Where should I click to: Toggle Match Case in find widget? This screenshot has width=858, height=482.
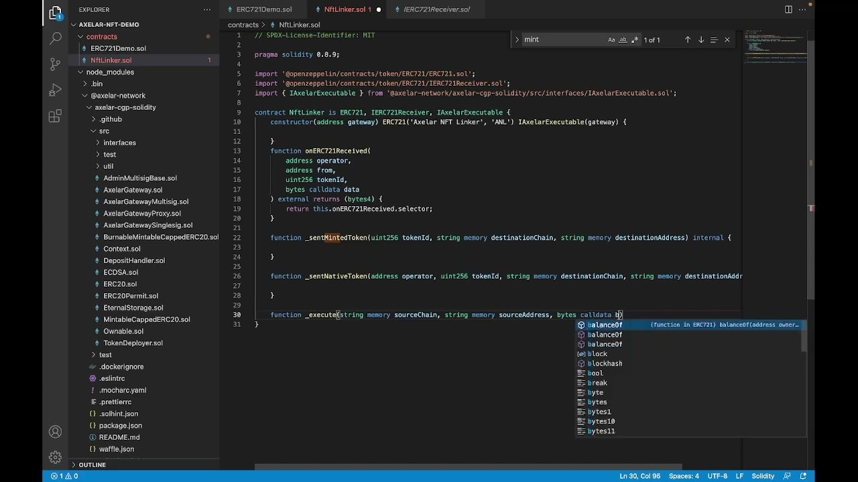[x=611, y=40]
